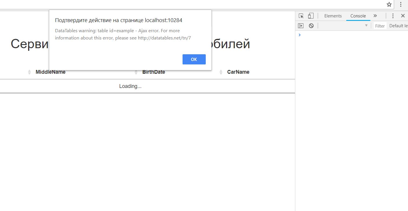The width and height of the screenshot is (408, 211).
Task: Sort the table by BirthDate arrows
Action: tap(136, 72)
